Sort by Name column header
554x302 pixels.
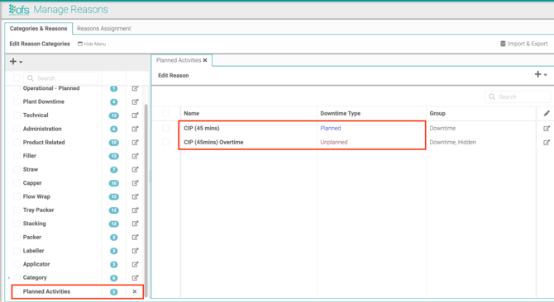point(192,114)
